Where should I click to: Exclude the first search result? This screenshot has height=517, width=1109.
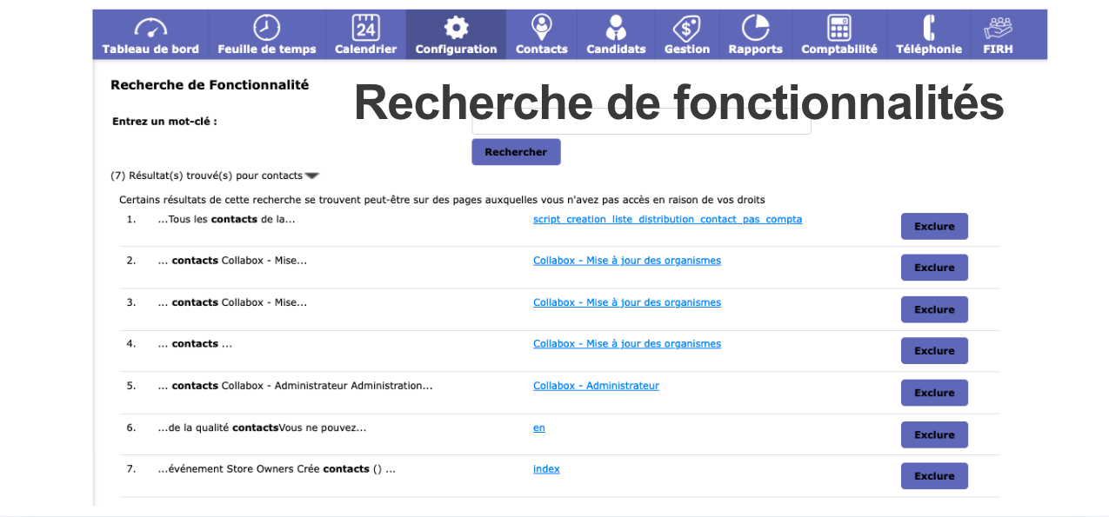point(934,227)
